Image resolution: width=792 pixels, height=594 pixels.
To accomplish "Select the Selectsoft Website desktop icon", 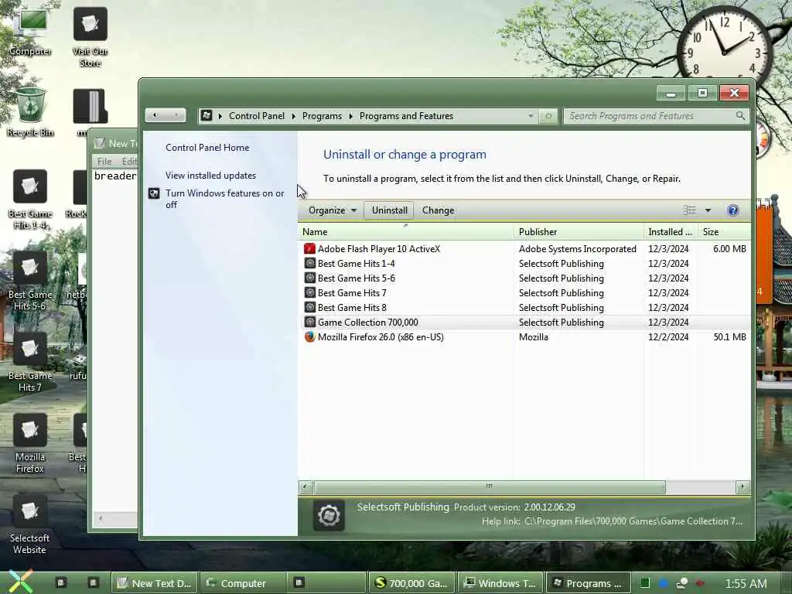I will (30, 525).
